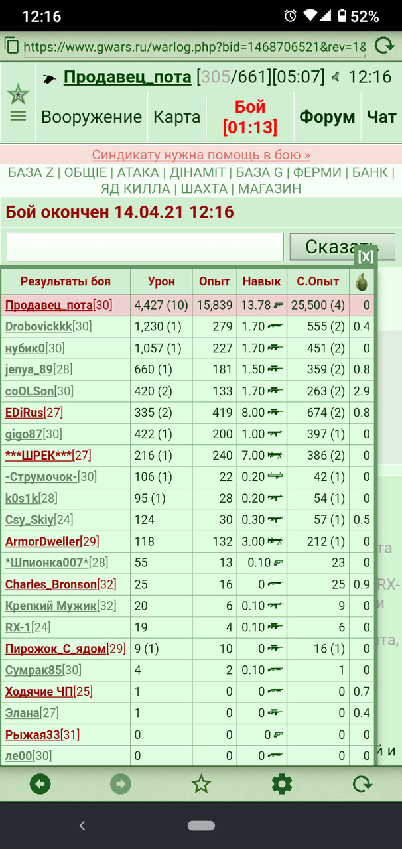Open нубик0 player link
This screenshot has width=402, height=849.
pos(25,348)
